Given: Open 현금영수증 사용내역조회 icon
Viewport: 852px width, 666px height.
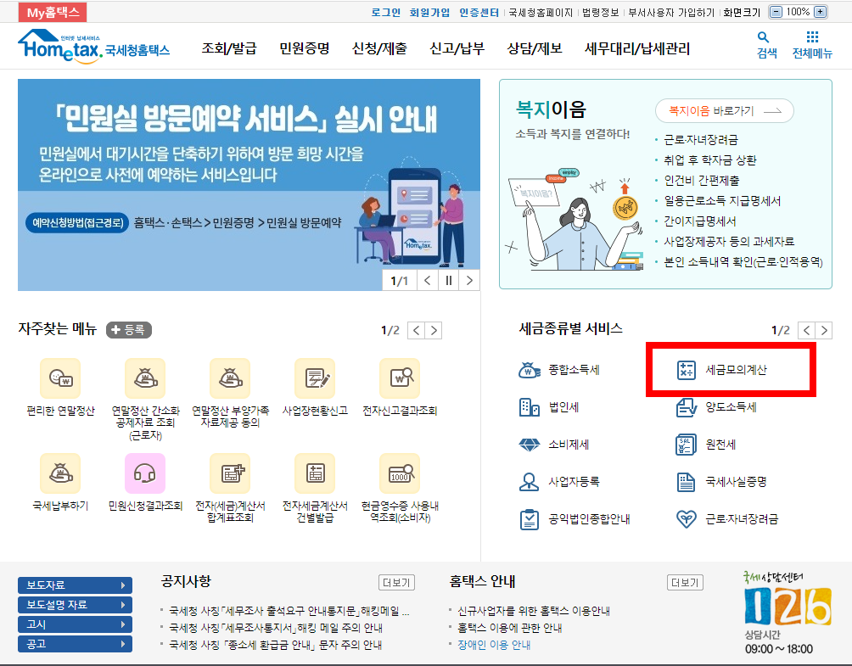Looking at the screenshot, I should pyautogui.click(x=400, y=473).
